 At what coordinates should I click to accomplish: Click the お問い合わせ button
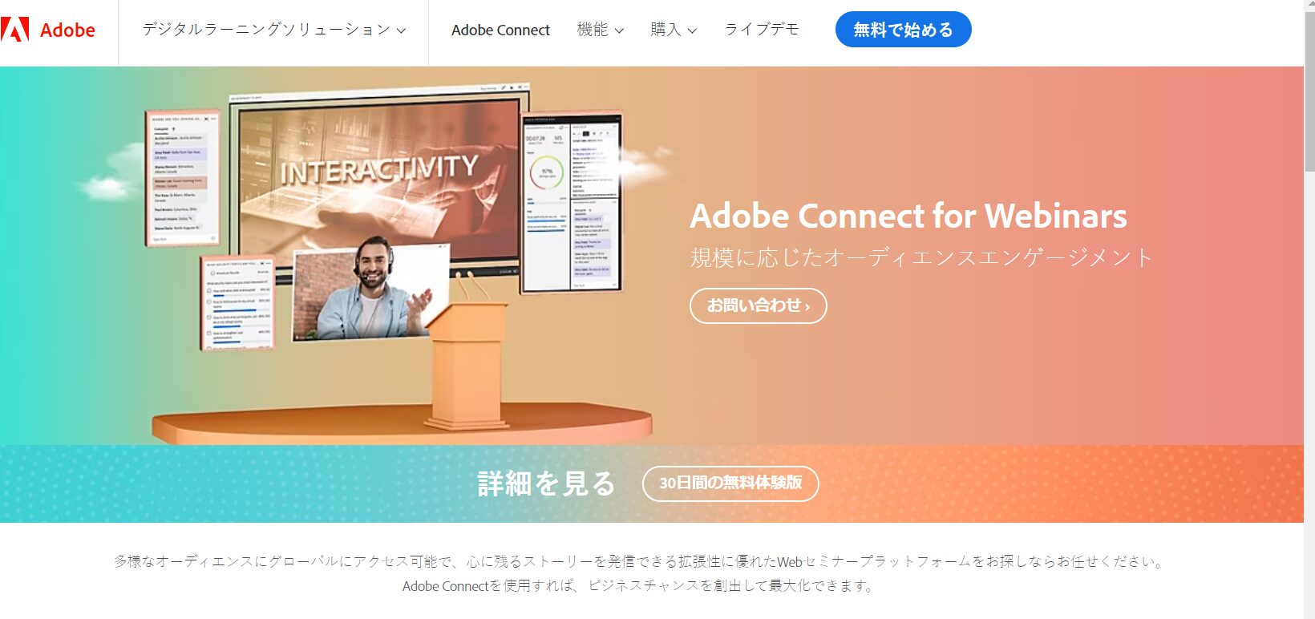coord(758,305)
